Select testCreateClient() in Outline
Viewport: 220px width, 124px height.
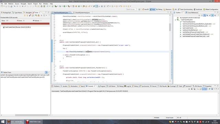pyautogui.click(x=188, y=28)
